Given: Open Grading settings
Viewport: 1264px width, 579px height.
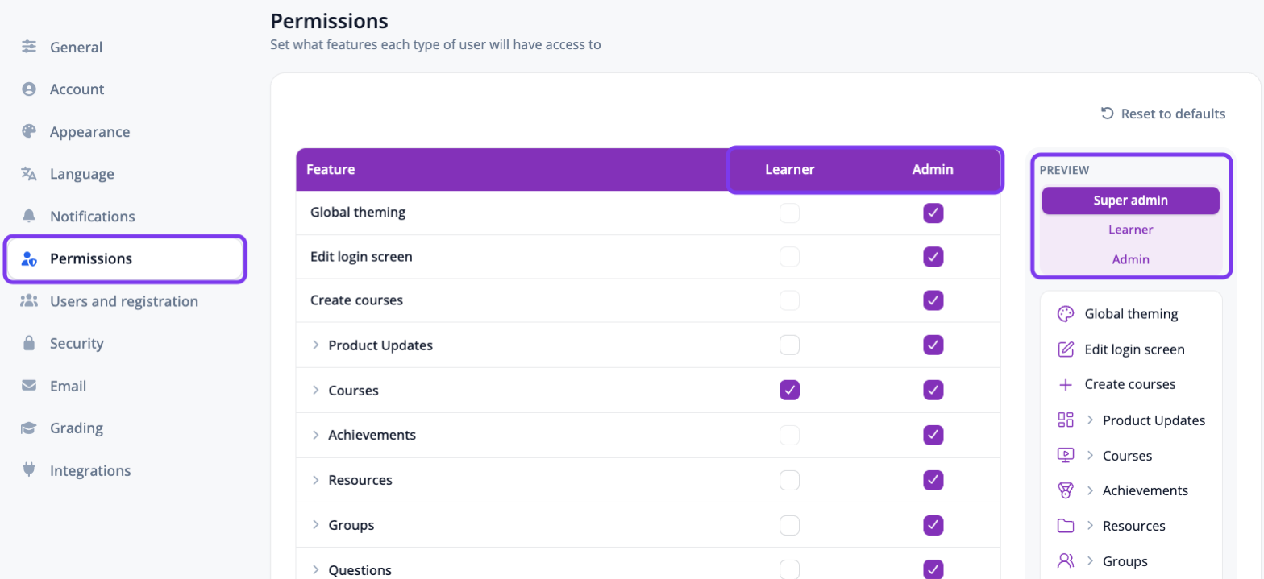Looking at the screenshot, I should click(77, 428).
